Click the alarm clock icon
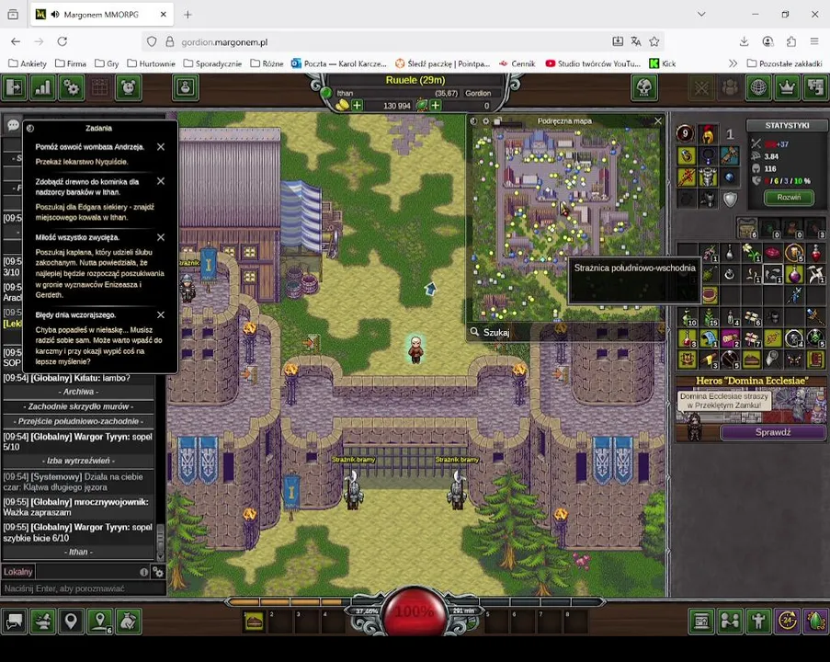 click(x=128, y=87)
